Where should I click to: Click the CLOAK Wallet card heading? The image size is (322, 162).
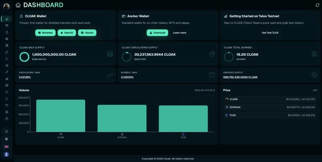click(x=36, y=16)
